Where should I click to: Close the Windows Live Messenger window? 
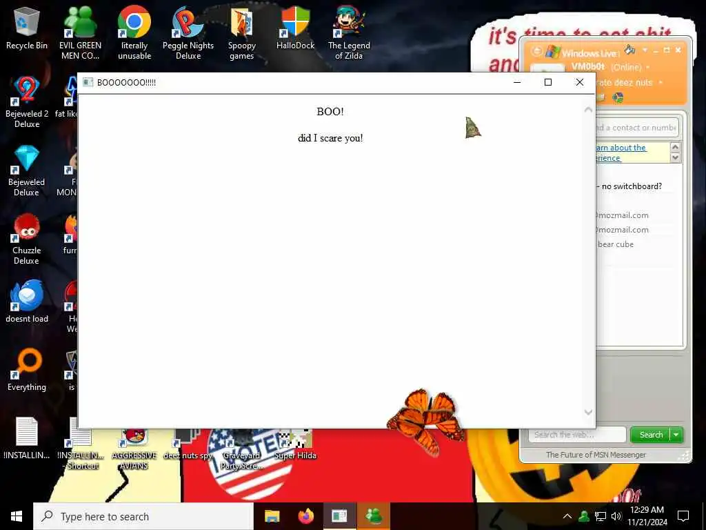pyautogui.click(x=678, y=50)
